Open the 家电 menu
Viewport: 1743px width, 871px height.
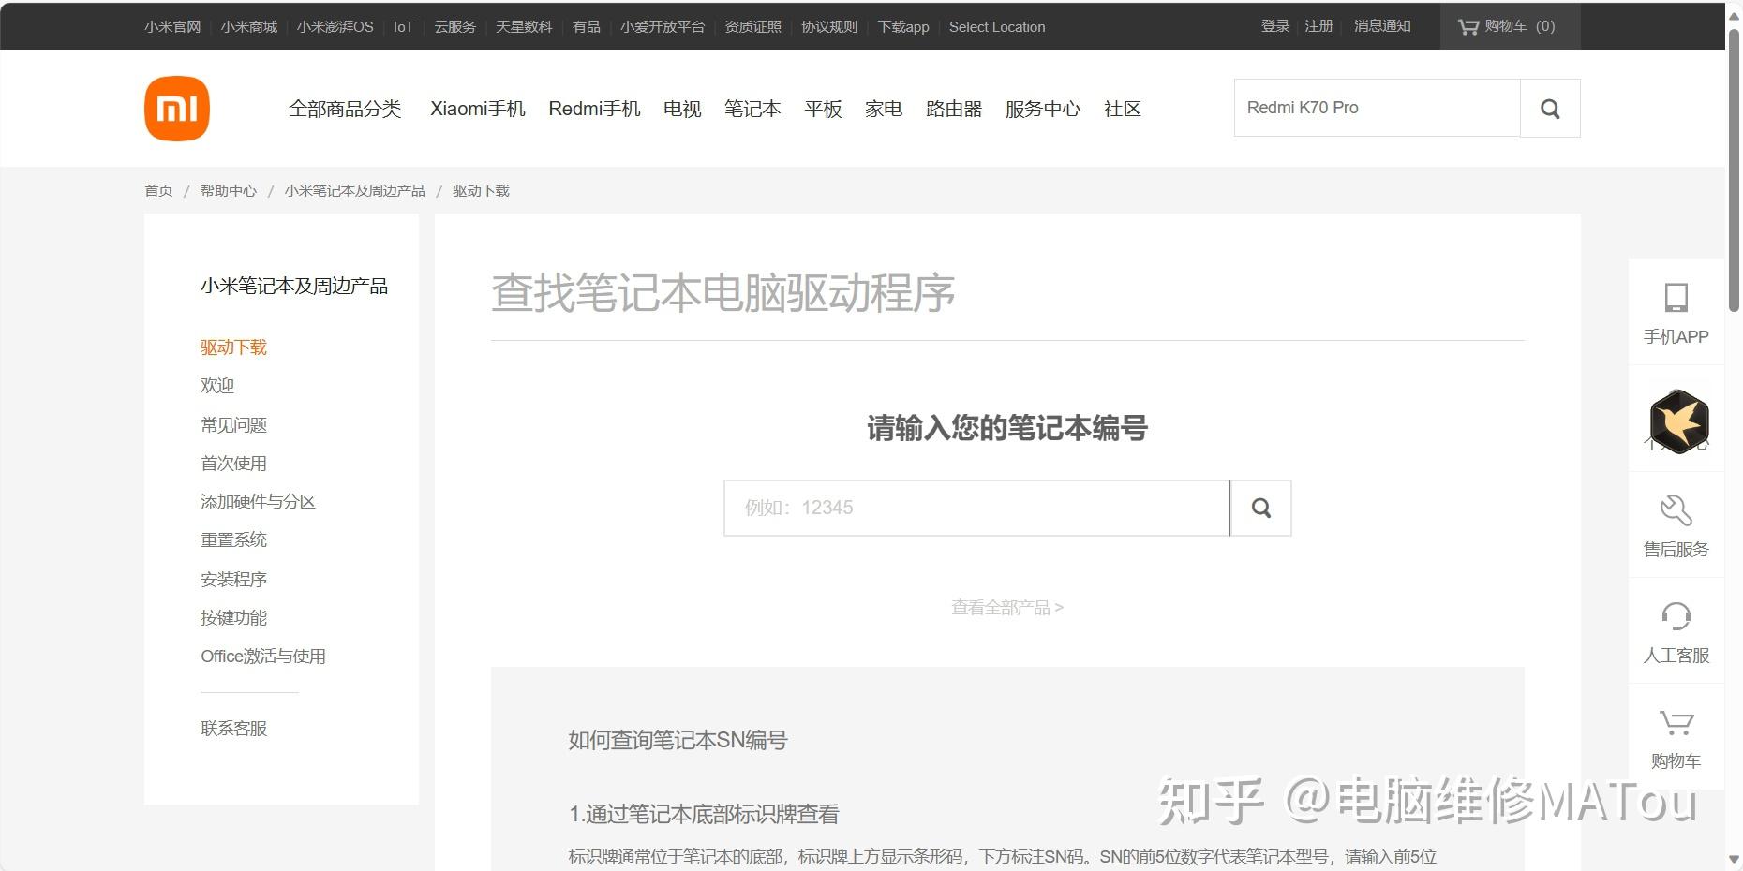click(884, 109)
